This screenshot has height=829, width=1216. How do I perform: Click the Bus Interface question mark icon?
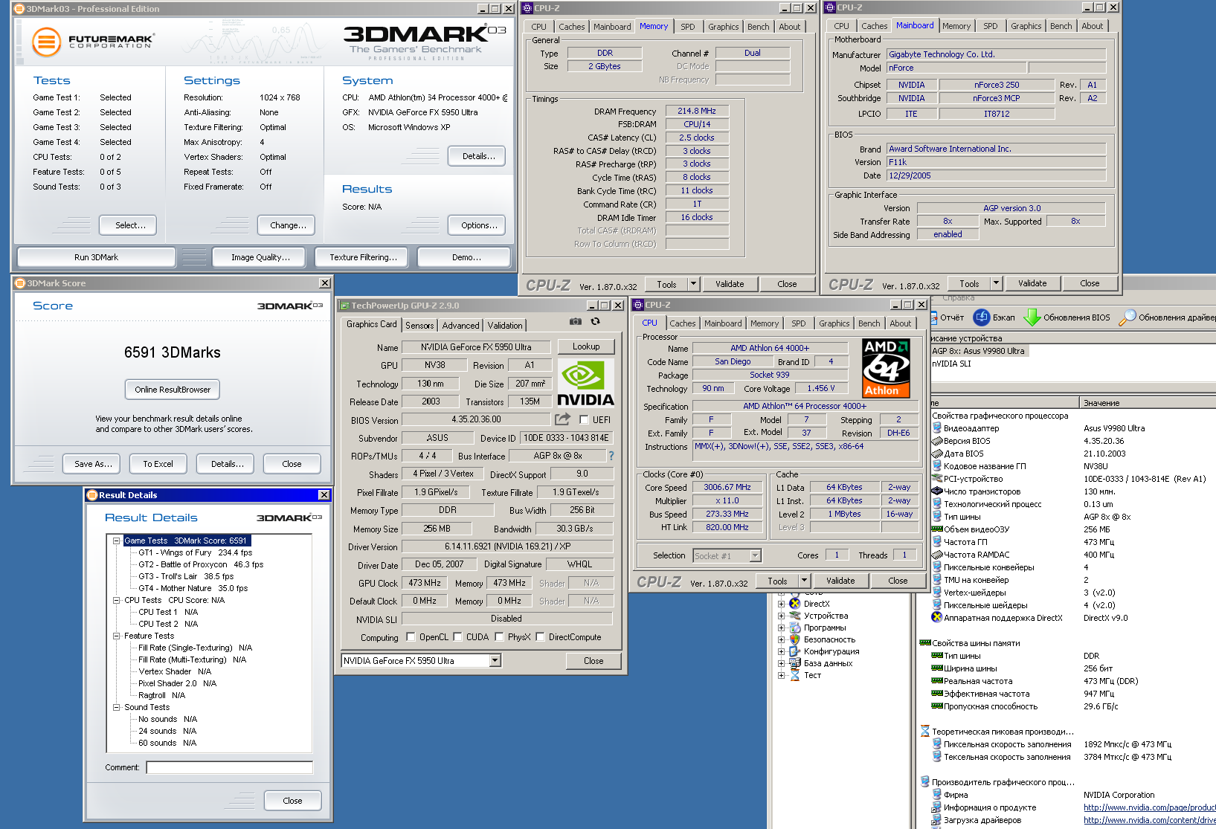pos(611,456)
